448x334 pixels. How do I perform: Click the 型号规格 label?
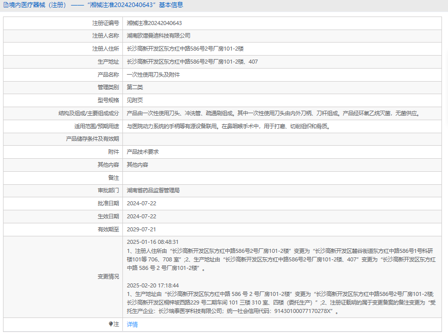click(108, 100)
